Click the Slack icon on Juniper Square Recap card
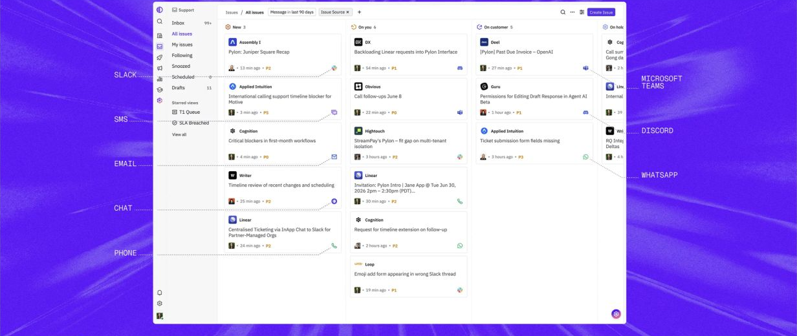 tap(334, 68)
